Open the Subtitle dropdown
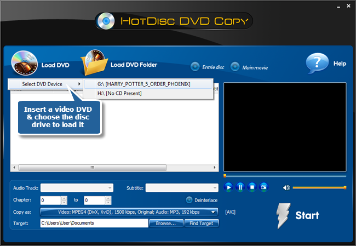 coord(182,188)
